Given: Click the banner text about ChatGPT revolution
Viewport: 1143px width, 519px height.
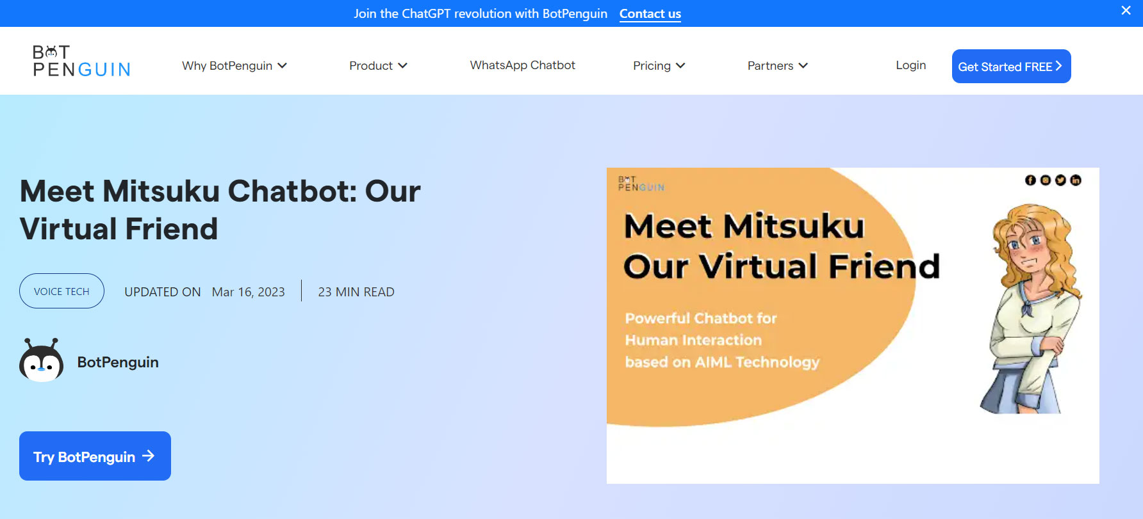Looking at the screenshot, I should point(481,13).
